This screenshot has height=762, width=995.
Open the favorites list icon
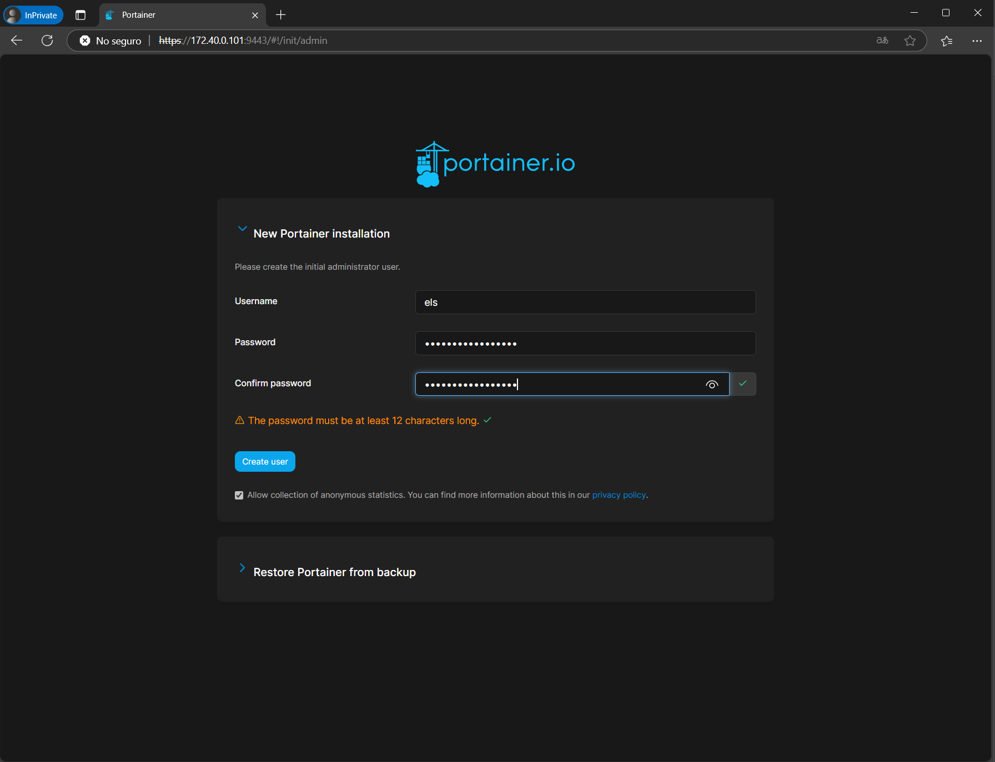[x=947, y=41]
